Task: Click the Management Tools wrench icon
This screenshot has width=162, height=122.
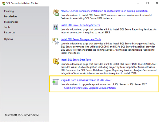Action: pyautogui.click(x=56, y=41)
